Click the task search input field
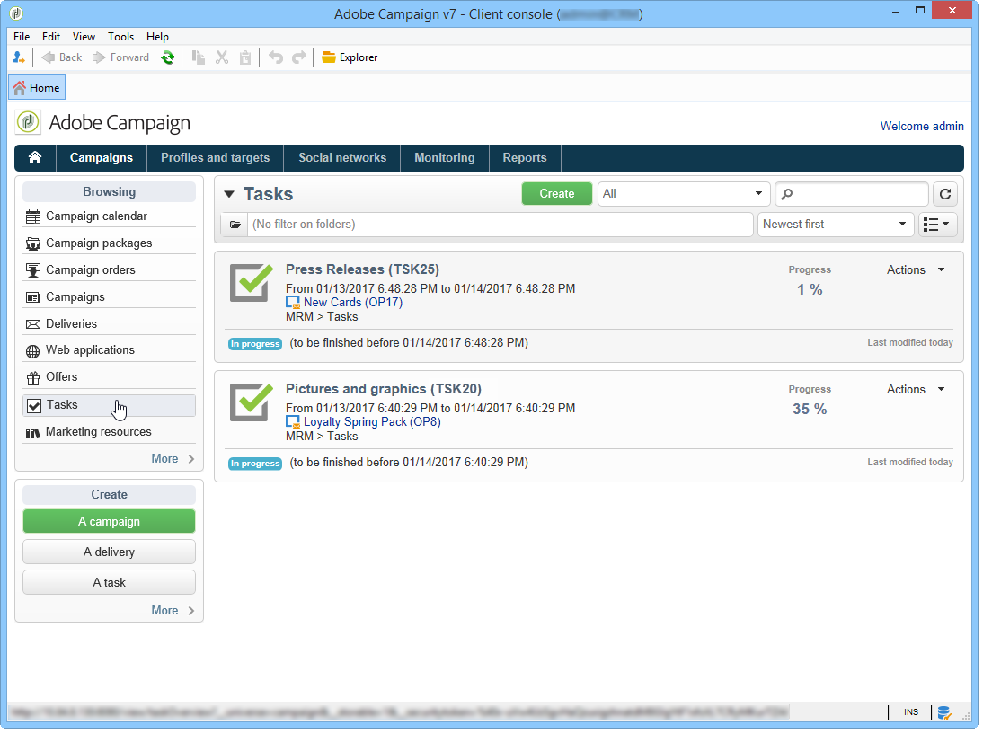Image resolution: width=992 pixels, height=751 pixels. (852, 194)
